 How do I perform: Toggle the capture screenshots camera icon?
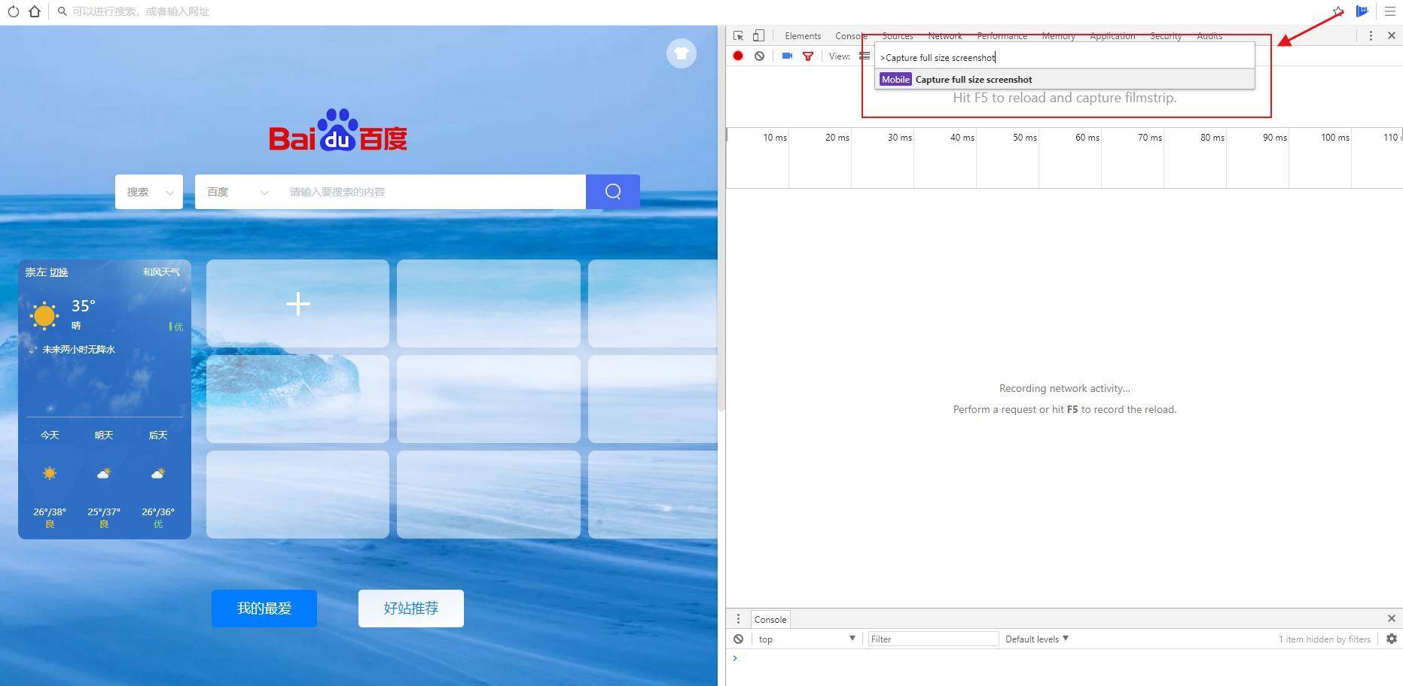787,56
